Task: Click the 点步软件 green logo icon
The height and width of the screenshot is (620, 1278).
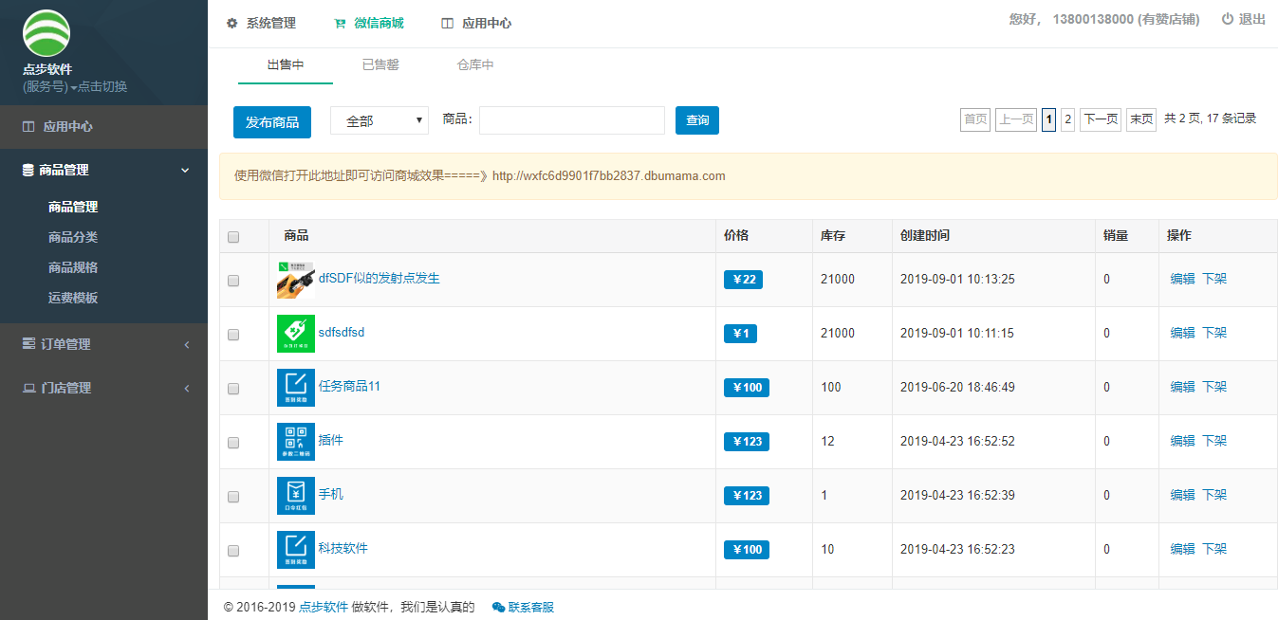Action: [46, 33]
